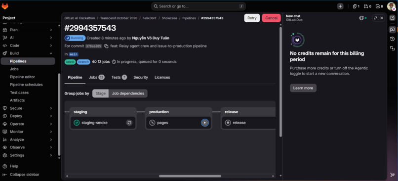The width and height of the screenshot is (398, 181).
Task: Focus the Search or go to field
Action: tap(199, 6)
